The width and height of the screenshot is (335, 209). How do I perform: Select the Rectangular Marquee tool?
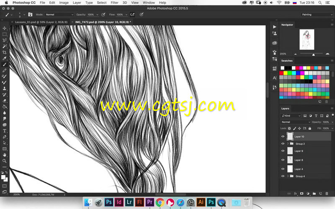tap(4, 34)
